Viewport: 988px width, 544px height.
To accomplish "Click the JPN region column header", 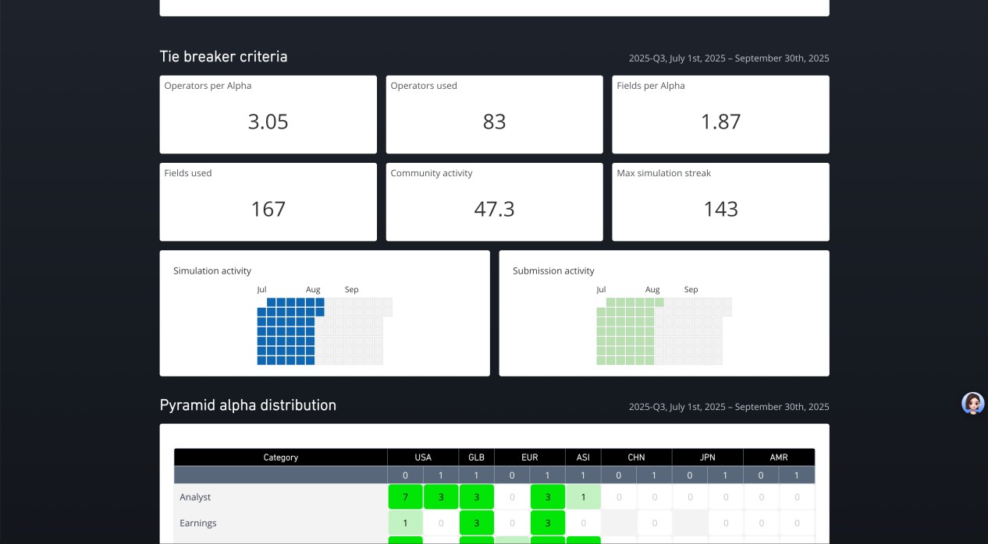I will (707, 457).
